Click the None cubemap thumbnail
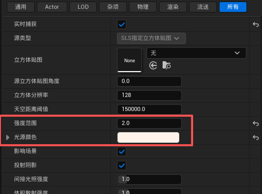 pos(129,60)
